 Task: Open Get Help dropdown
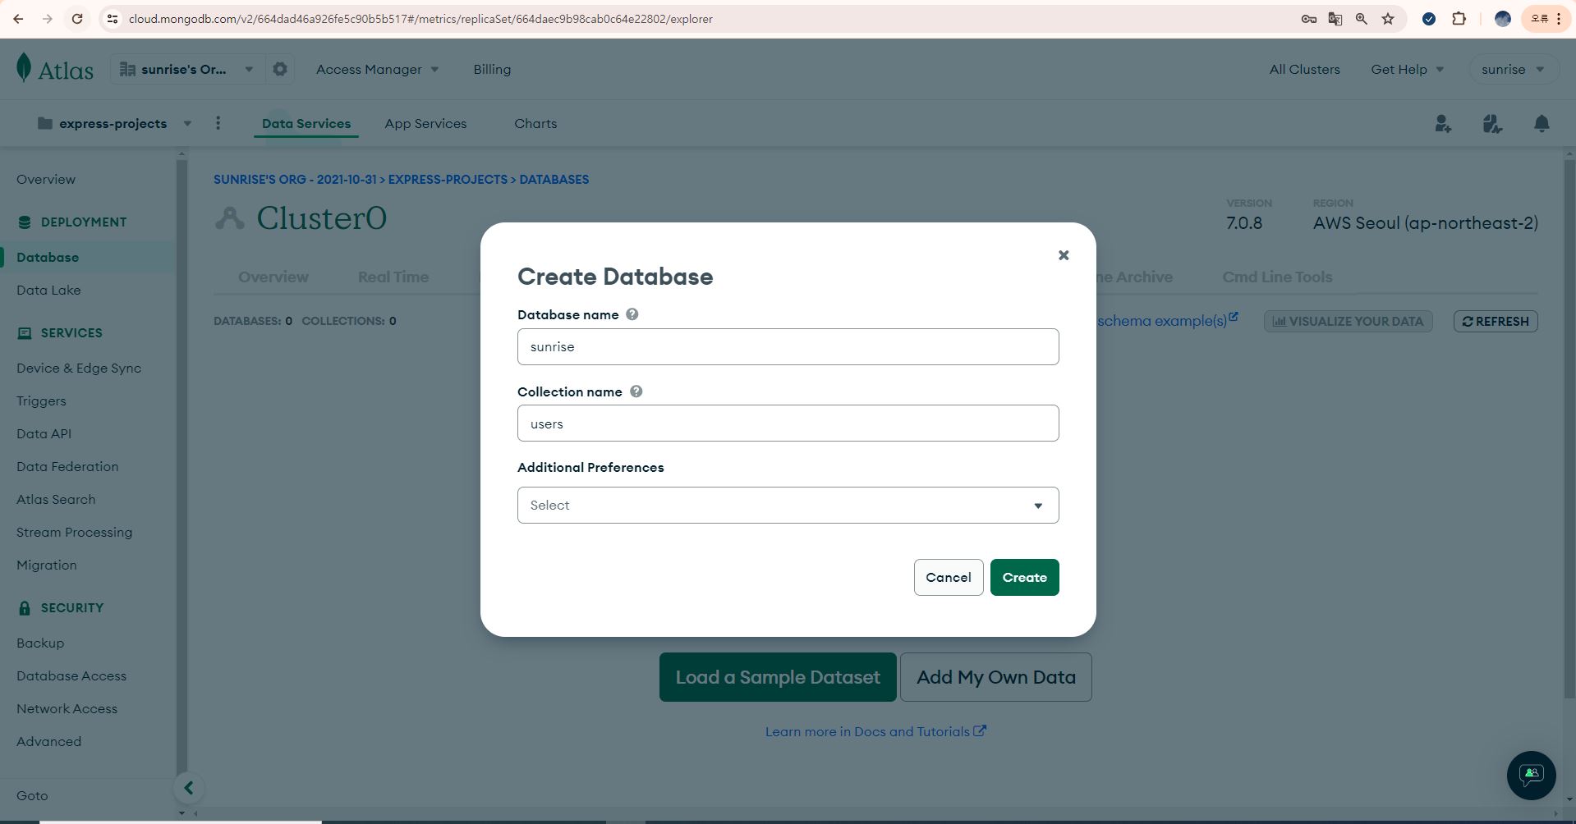coord(1407,69)
